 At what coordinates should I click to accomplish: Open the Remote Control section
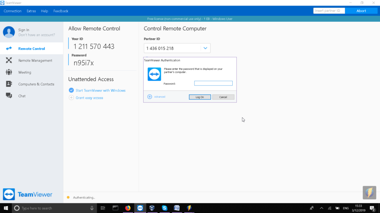coord(32,48)
